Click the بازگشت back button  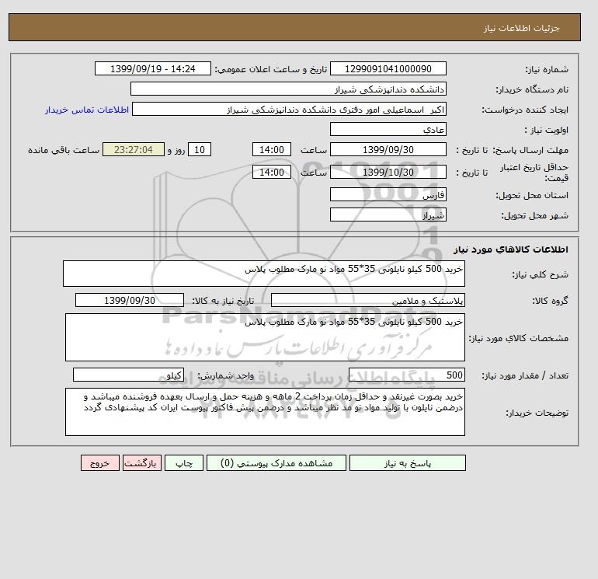click(142, 463)
